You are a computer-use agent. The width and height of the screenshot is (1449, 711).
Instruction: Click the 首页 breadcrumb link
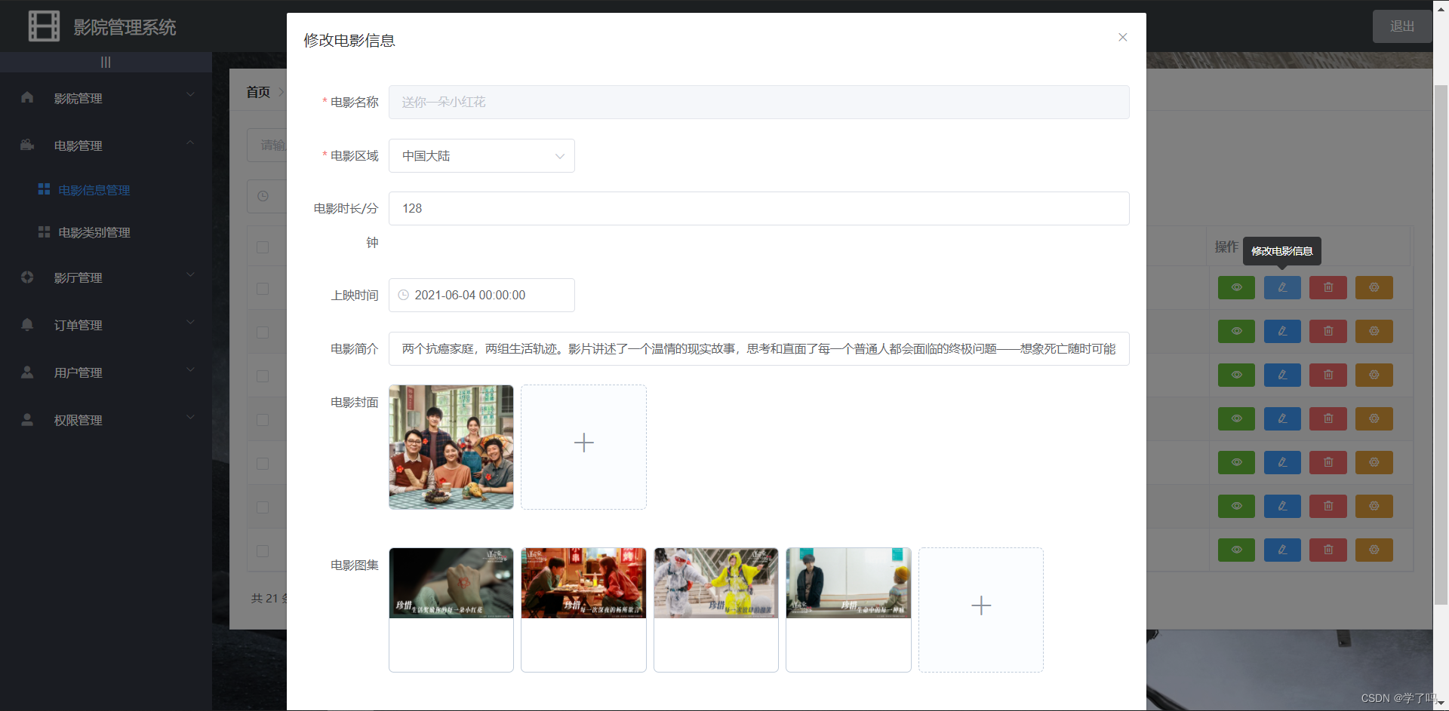(x=258, y=92)
